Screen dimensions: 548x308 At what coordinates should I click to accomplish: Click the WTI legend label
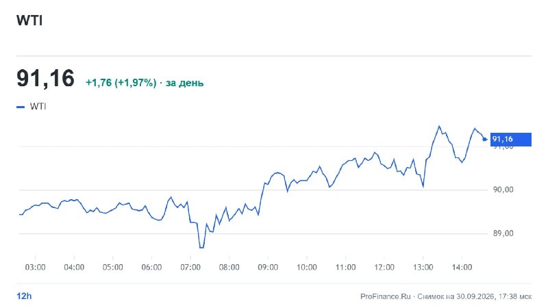(x=38, y=107)
